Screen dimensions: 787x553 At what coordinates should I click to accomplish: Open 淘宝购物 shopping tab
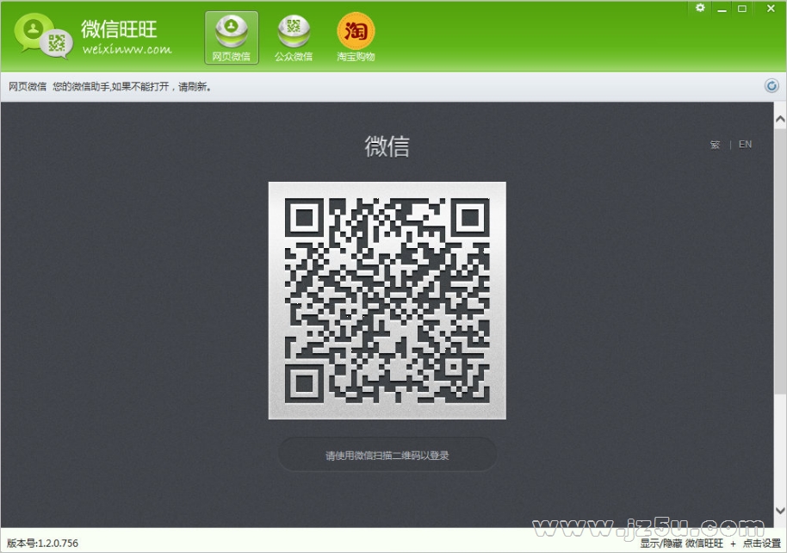pyautogui.click(x=356, y=38)
